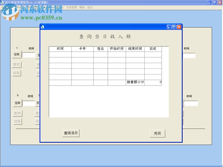Click the 结账 button under court 9
This screenshot has height=167, width=223.
click(17, 121)
